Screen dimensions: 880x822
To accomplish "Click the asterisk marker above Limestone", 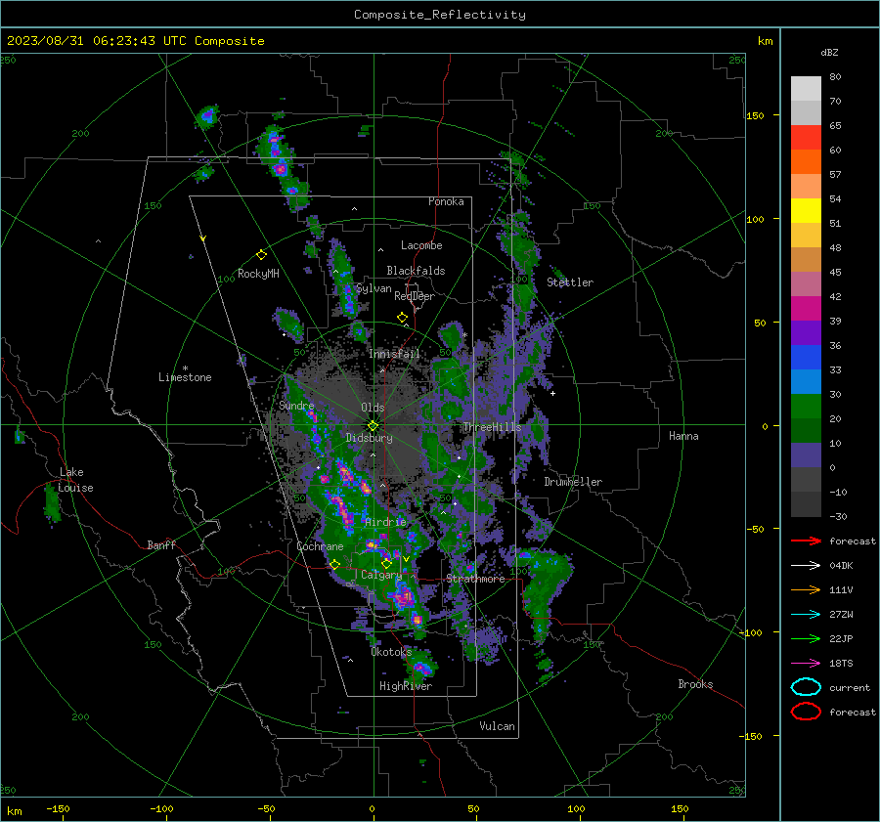I will 185,368.
